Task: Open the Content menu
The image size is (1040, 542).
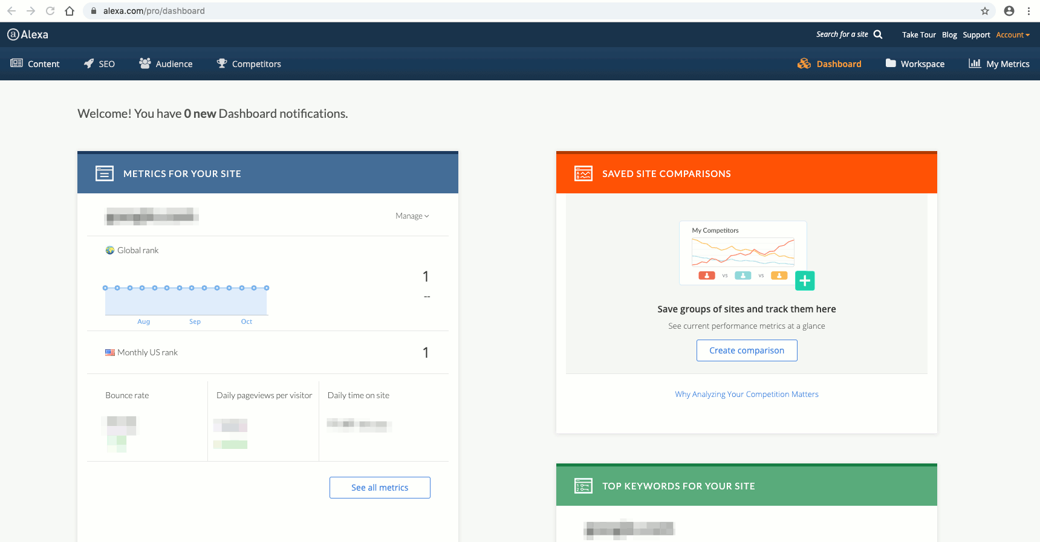Action: point(35,64)
